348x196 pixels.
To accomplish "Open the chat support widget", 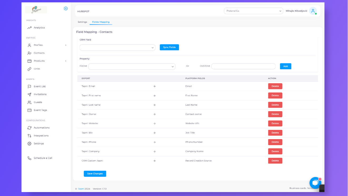I will [315, 183].
